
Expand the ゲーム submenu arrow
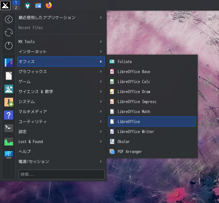click(x=101, y=82)
